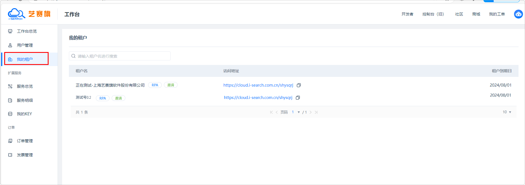Open the user avatar icon

click(518, 14)
